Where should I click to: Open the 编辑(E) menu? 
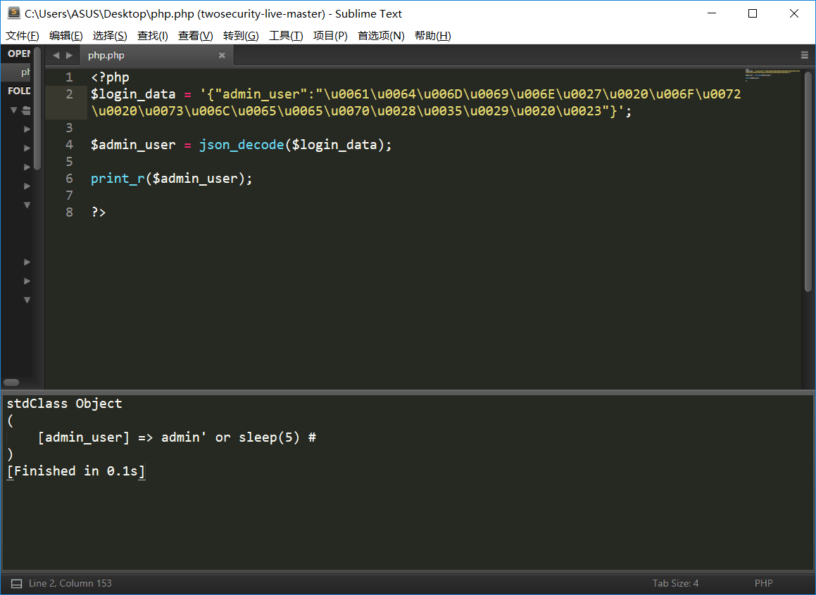pos(66,36)
